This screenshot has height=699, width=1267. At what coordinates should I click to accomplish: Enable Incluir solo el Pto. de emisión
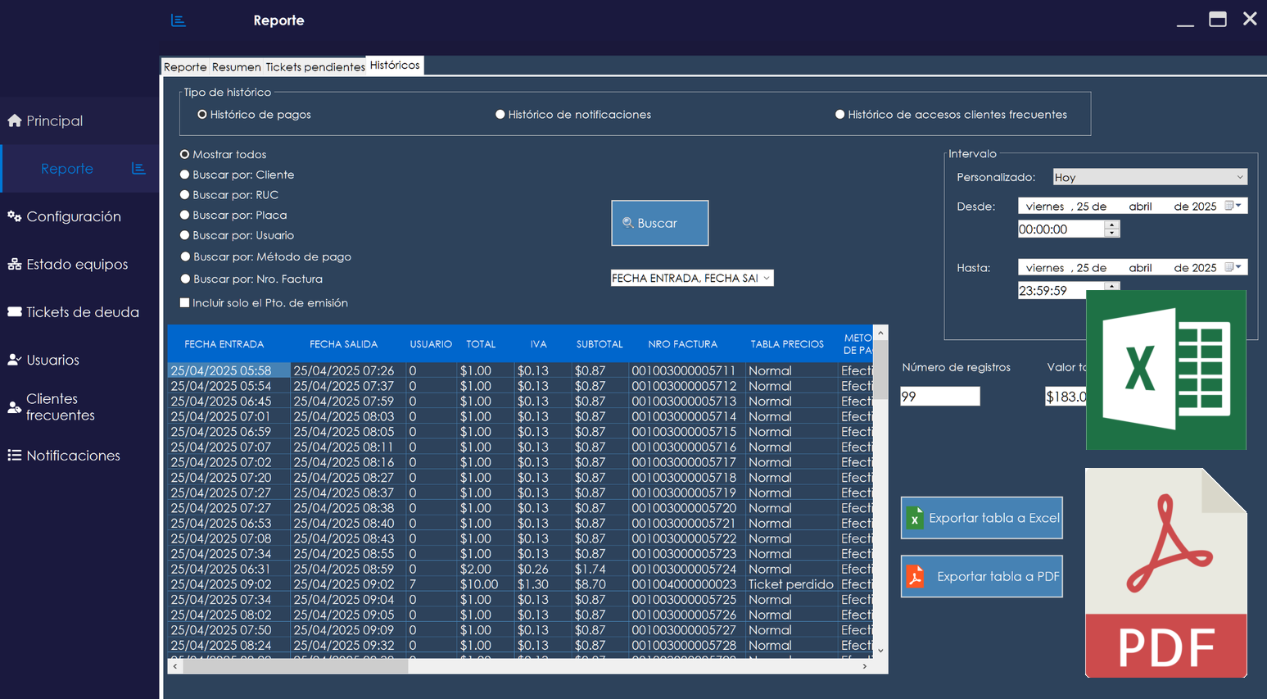point(184,302)
